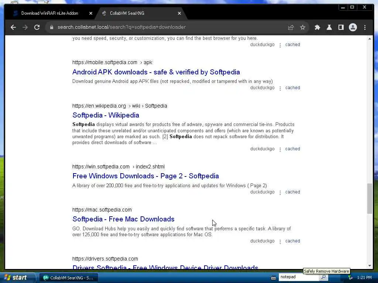
Task: Expand options dots for Free Windows Downloads result
Action: tap(280, 192)
